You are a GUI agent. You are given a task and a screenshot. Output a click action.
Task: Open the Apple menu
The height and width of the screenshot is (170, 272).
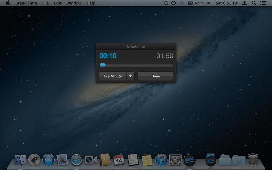(x=7, y=3)
